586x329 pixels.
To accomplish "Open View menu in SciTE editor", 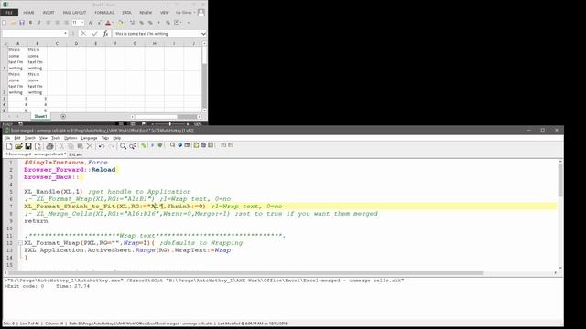I will point(43,138).
